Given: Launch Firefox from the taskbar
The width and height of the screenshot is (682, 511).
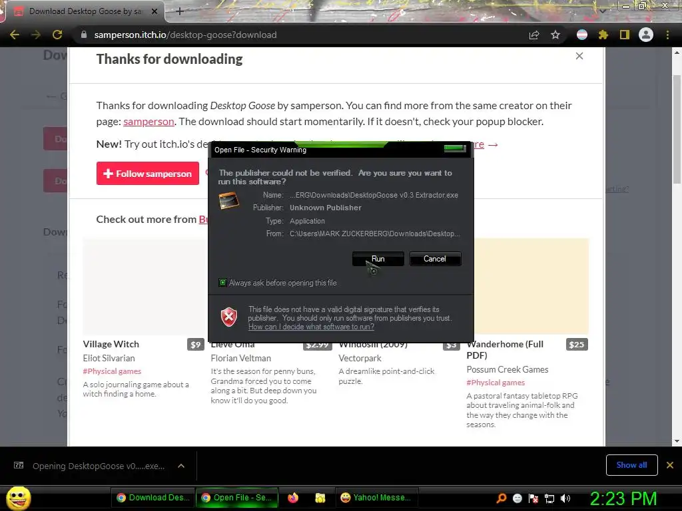Looking at the screenshot, I should (x=293, y=498).
